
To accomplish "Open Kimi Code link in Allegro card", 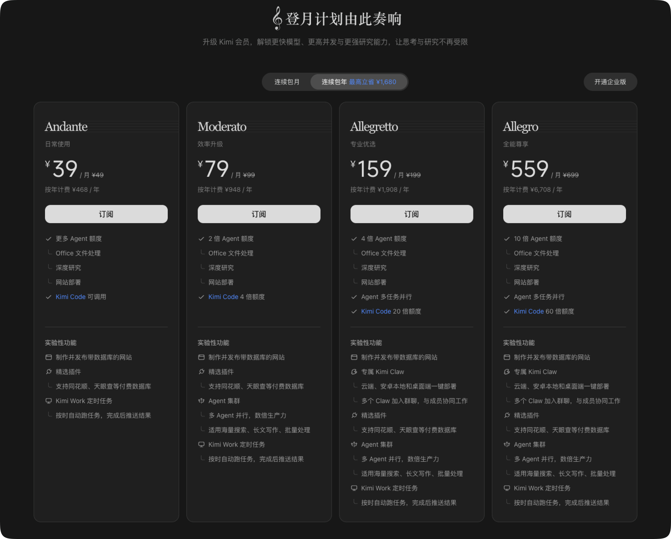I will 529,311.
